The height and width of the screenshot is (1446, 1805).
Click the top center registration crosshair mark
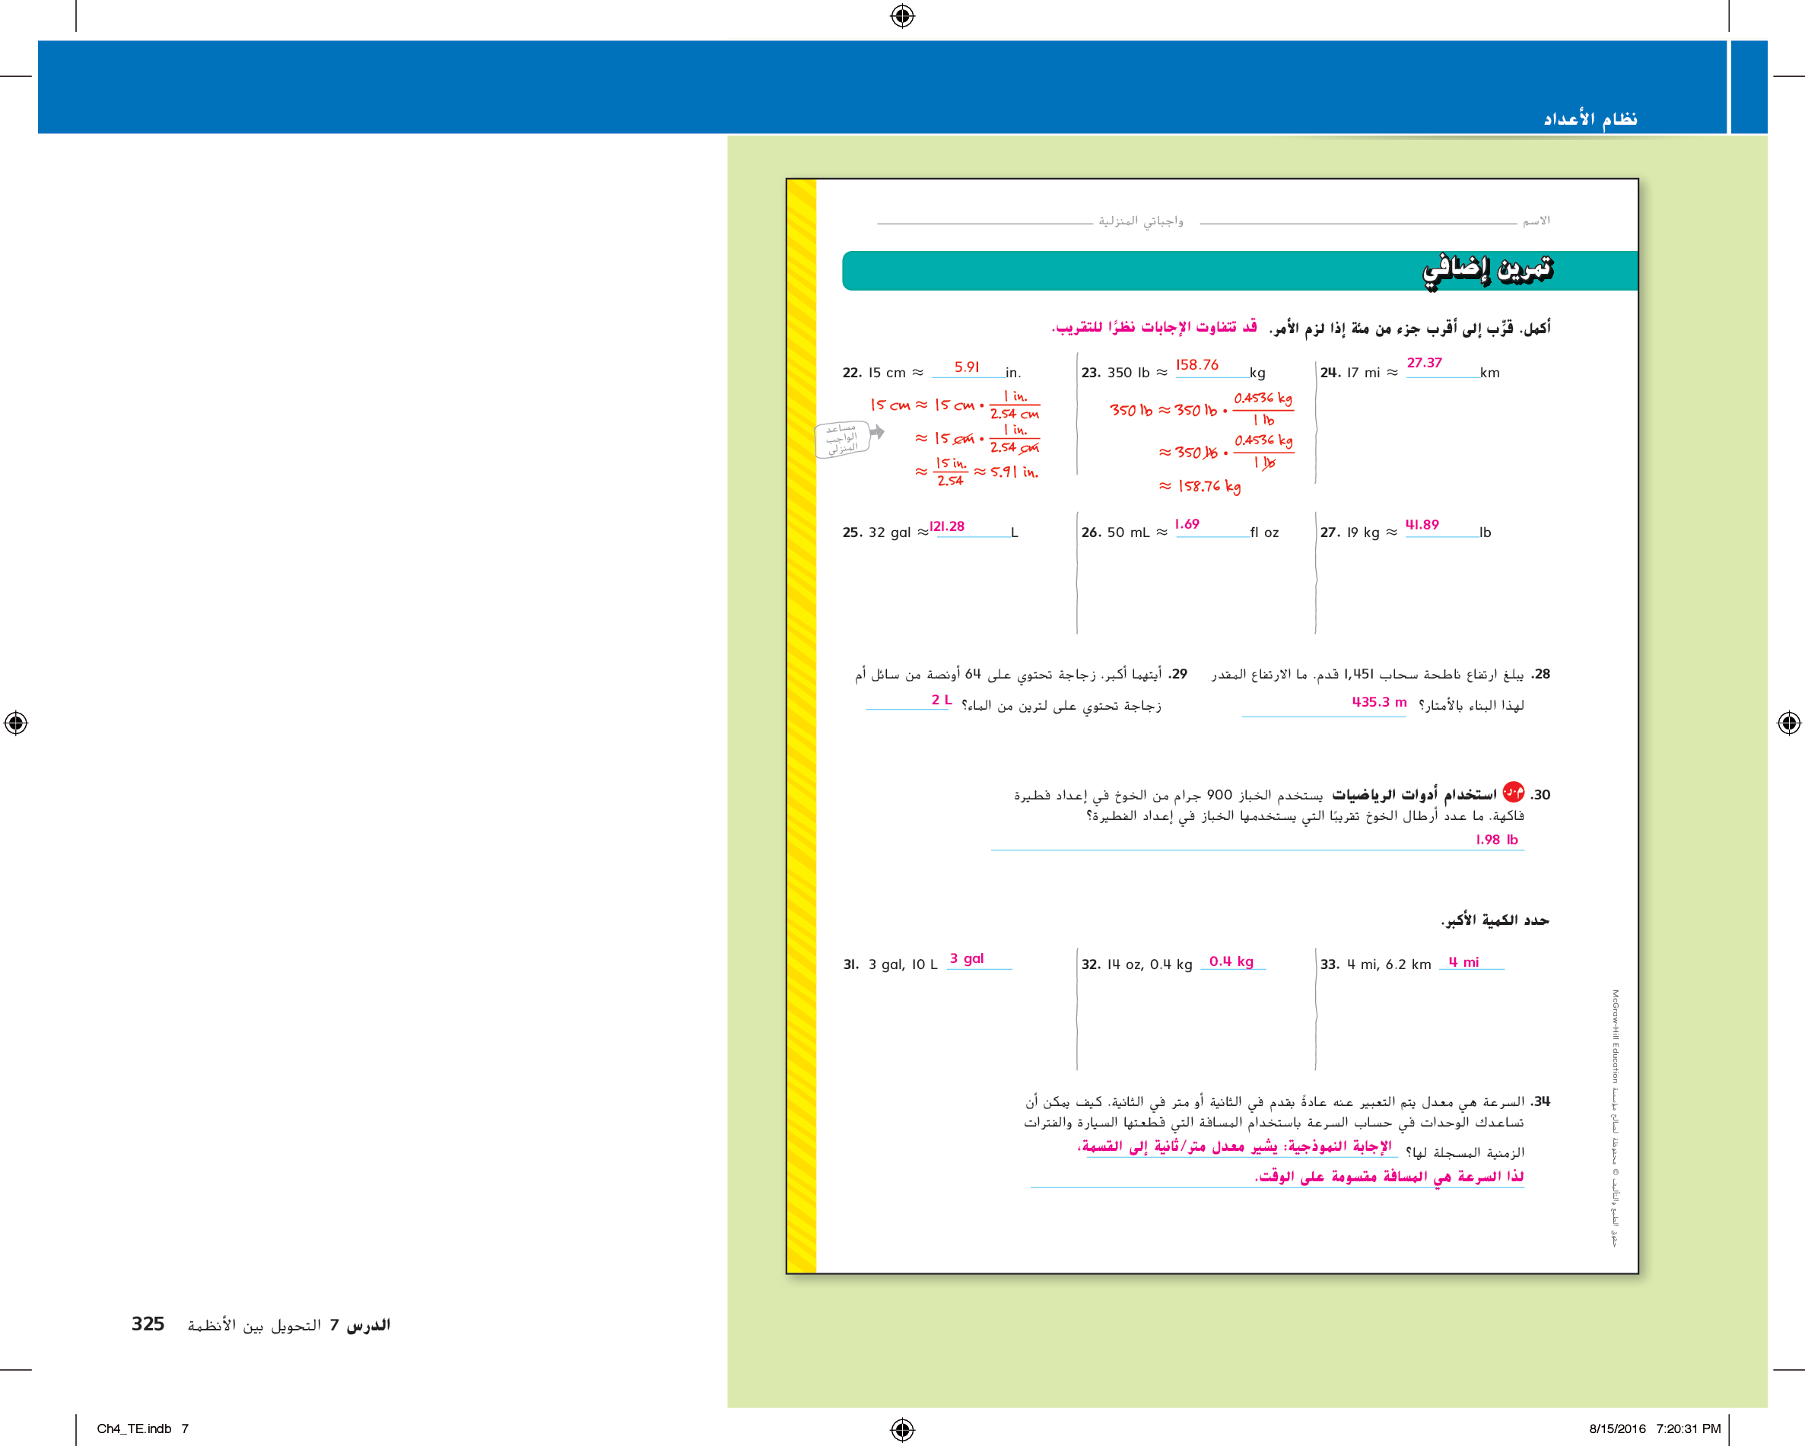pos(901,16)
